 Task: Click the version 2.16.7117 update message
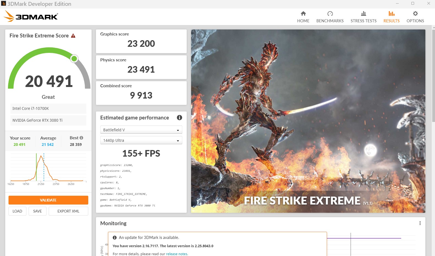(163, 246)
